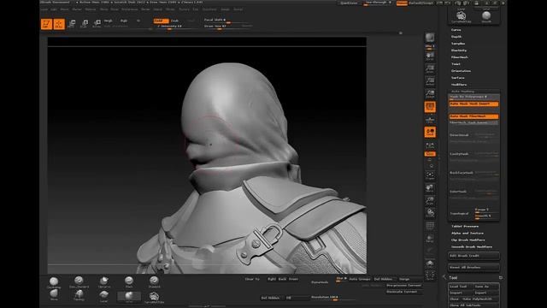This screenshot has height=308, width=547.
Task: Click the Scroll canvas icon on right shelf
Action: point(430,56)
